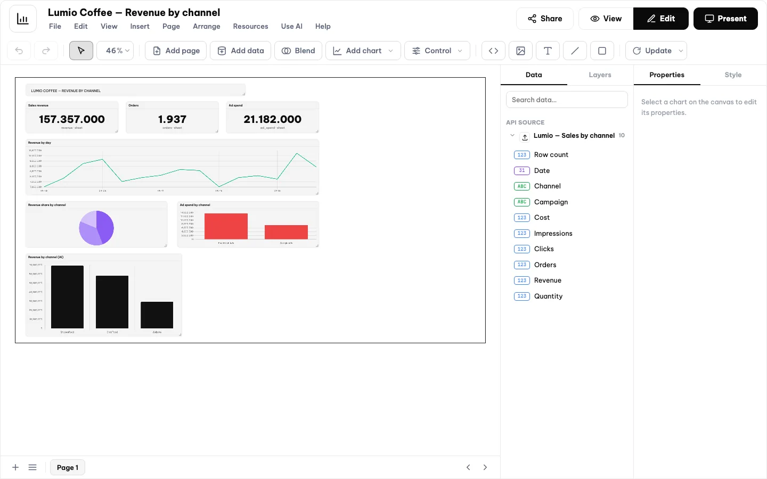767x479 pixels.
Task: Click the Blend button
Action: [x=298, y=51]
